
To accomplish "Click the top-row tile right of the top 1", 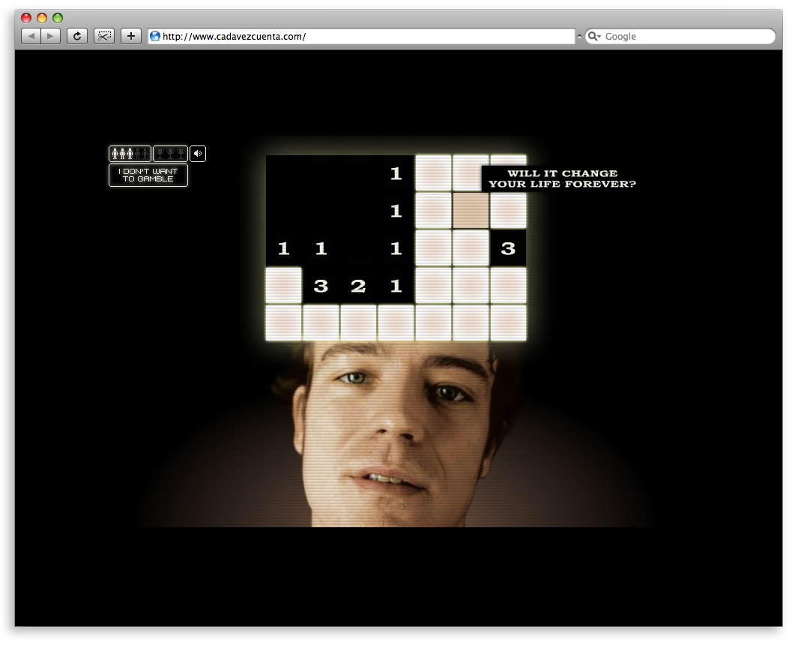I will click(433, 173).
